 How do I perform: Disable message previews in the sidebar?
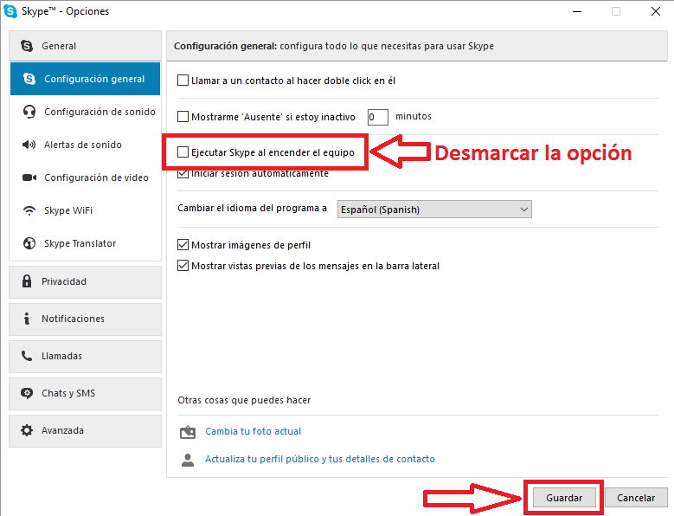pos(183,266)
